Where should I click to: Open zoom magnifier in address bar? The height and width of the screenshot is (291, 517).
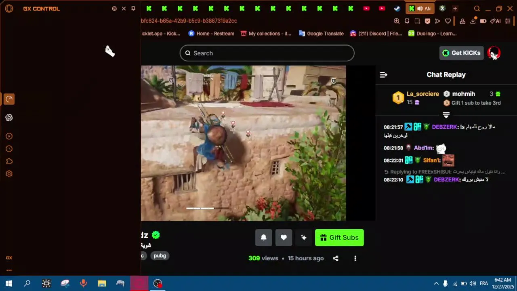pyautogui.click(x=397, y=21)
